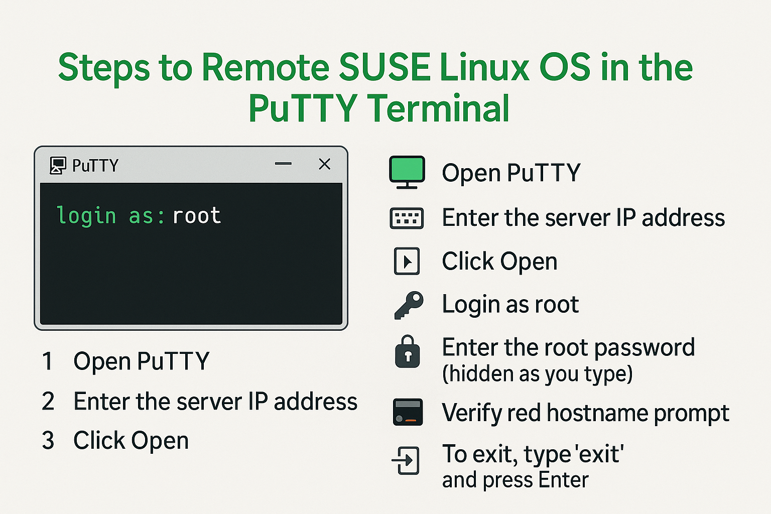Click the exit arrow icon near 'To exit'

point(406,460)
